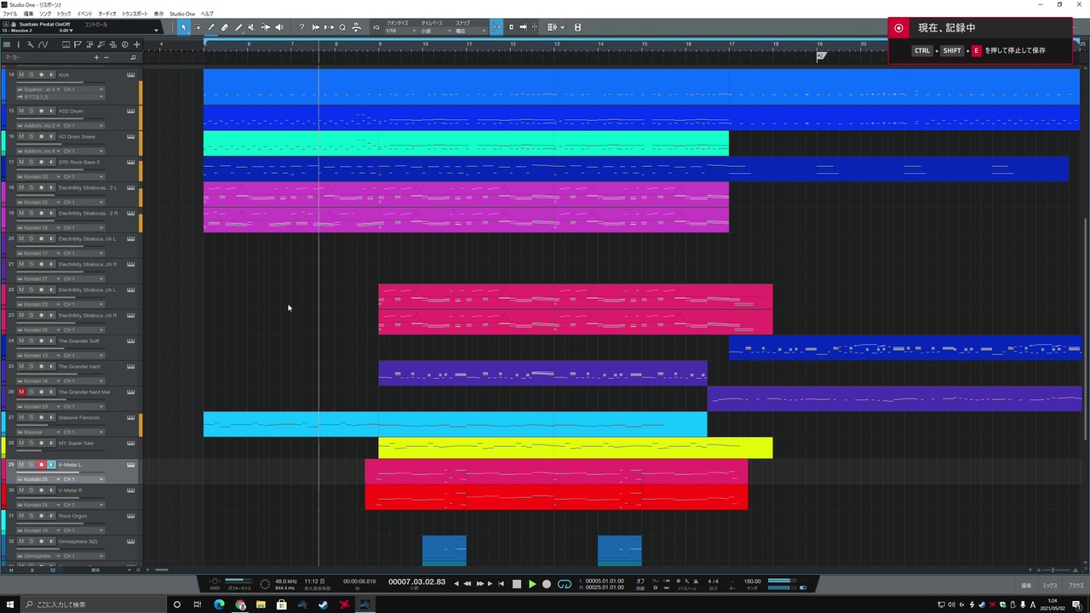Open the 編集 editor panel button

click(x=1026, y=586)
